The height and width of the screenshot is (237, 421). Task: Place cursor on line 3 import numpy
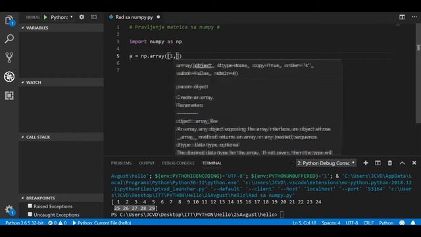click(x=155, y=41)
